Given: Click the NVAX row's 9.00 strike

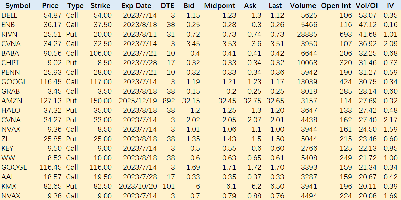Looking at the screenshot, I should [105, 196].
